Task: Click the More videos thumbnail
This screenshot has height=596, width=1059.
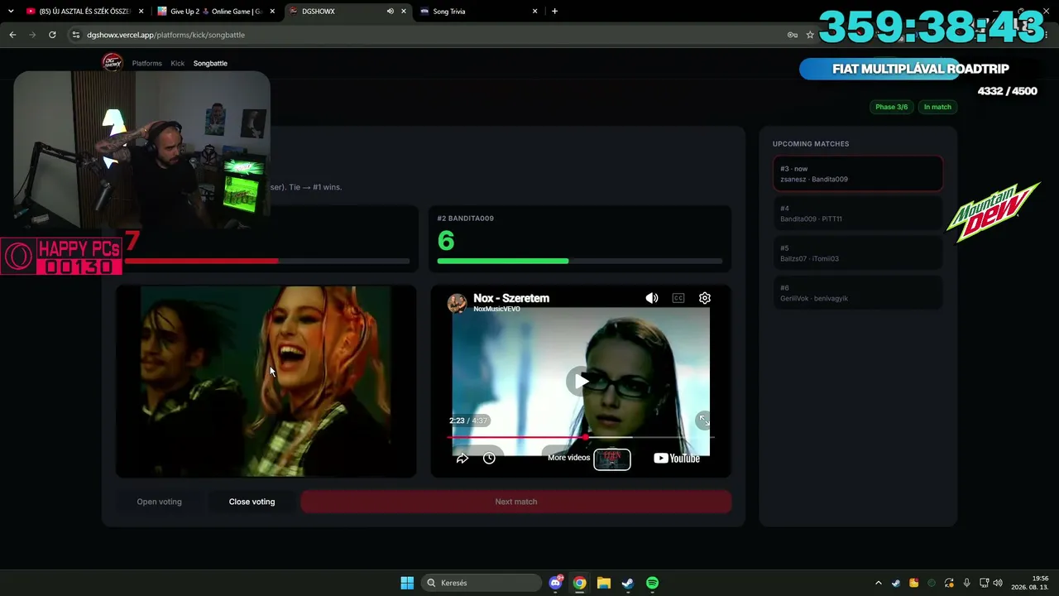Action: click(x=612, y=459)
